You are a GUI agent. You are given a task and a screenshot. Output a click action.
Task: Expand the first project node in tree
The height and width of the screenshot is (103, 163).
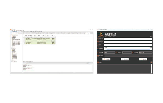(x=11, y=34)
